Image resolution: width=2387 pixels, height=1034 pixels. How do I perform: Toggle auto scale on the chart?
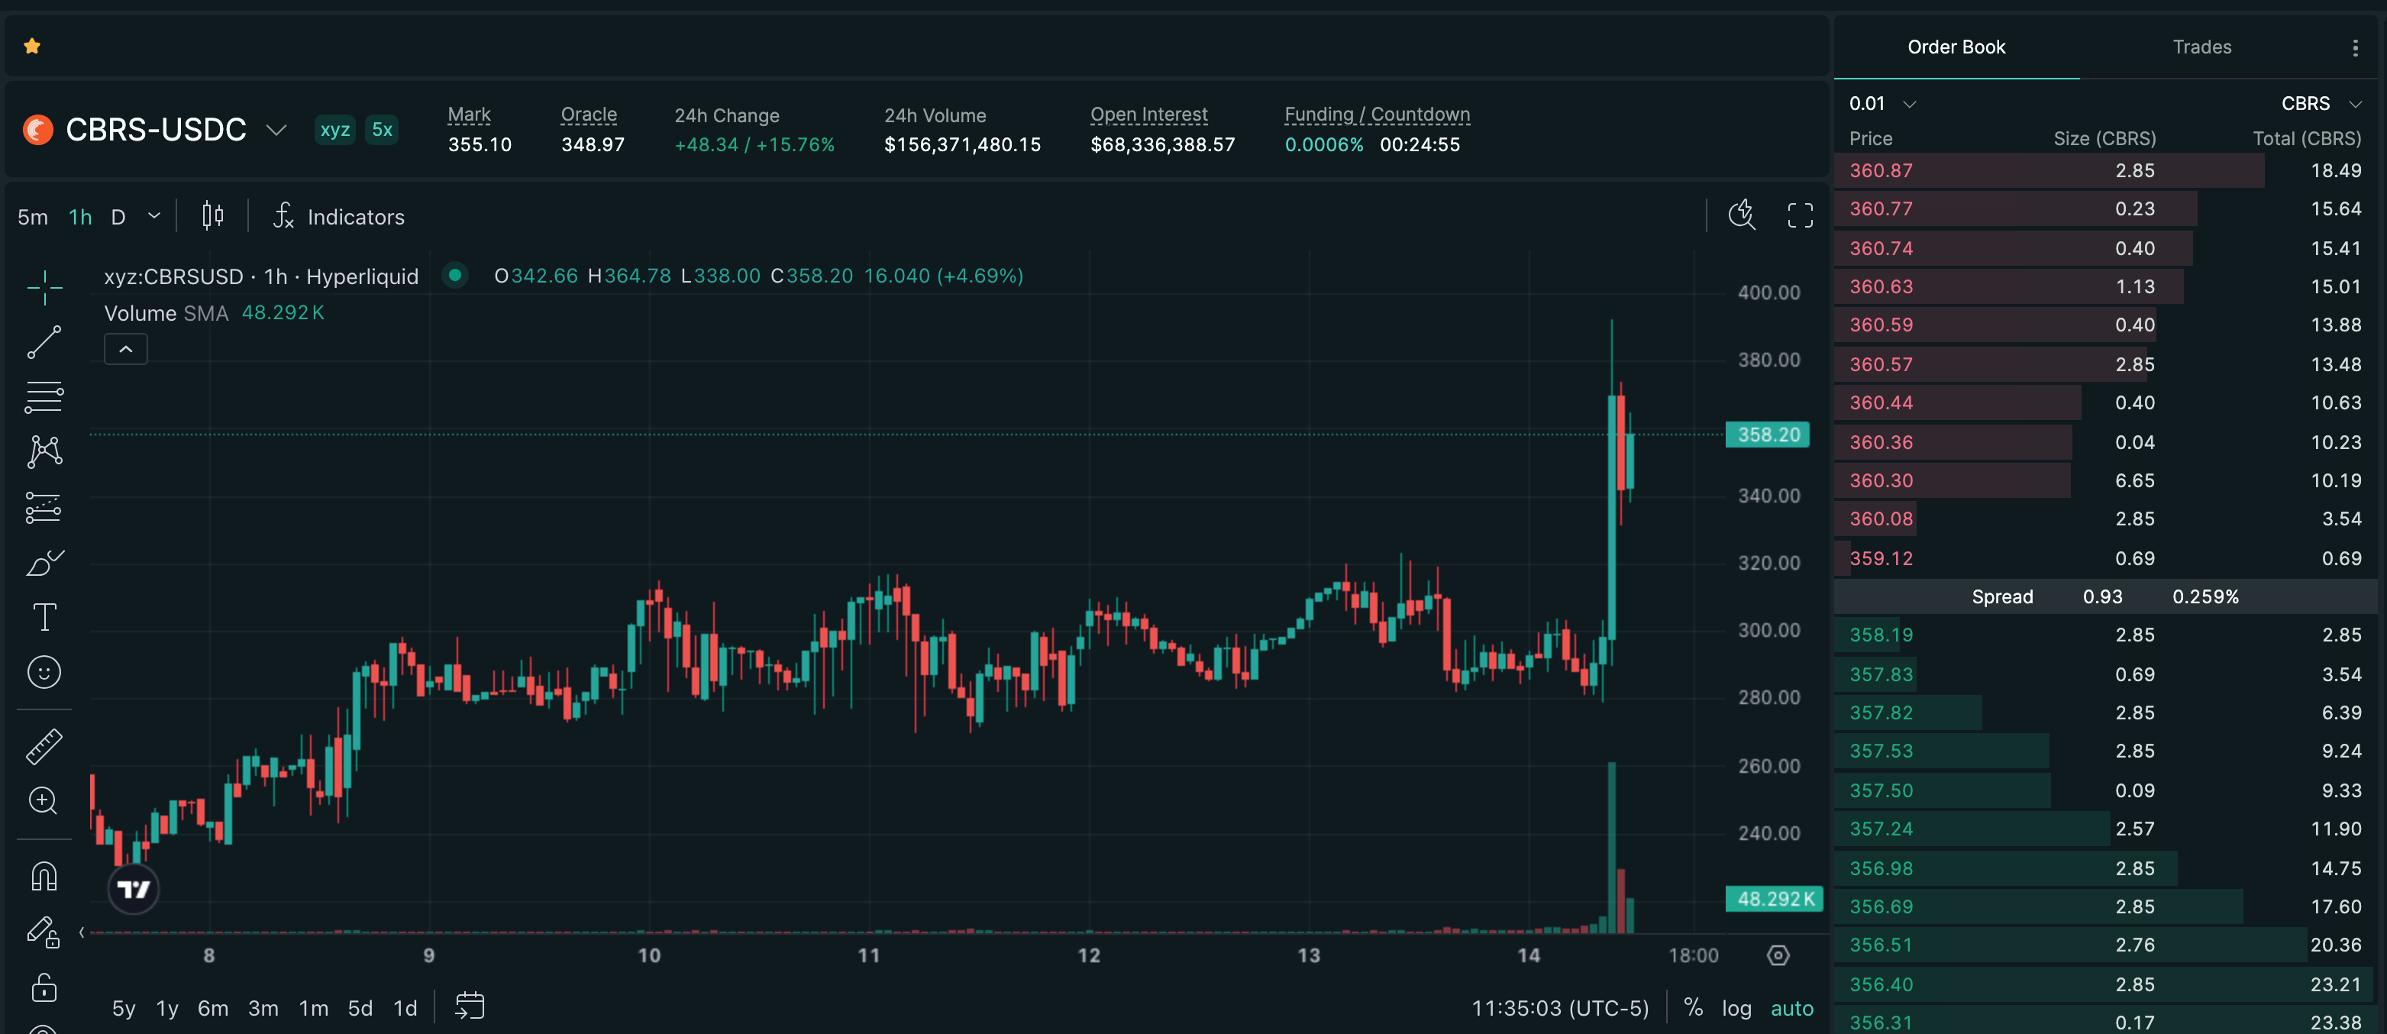(x=1791, y=1008)
